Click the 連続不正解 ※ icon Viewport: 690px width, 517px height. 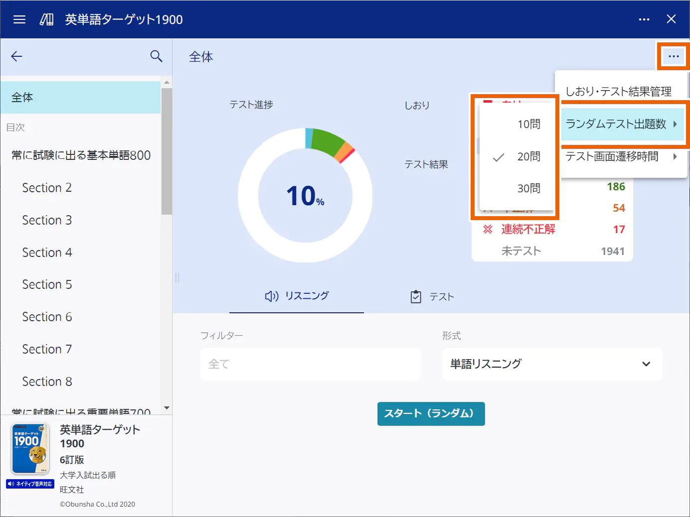(x=488, y=229)
